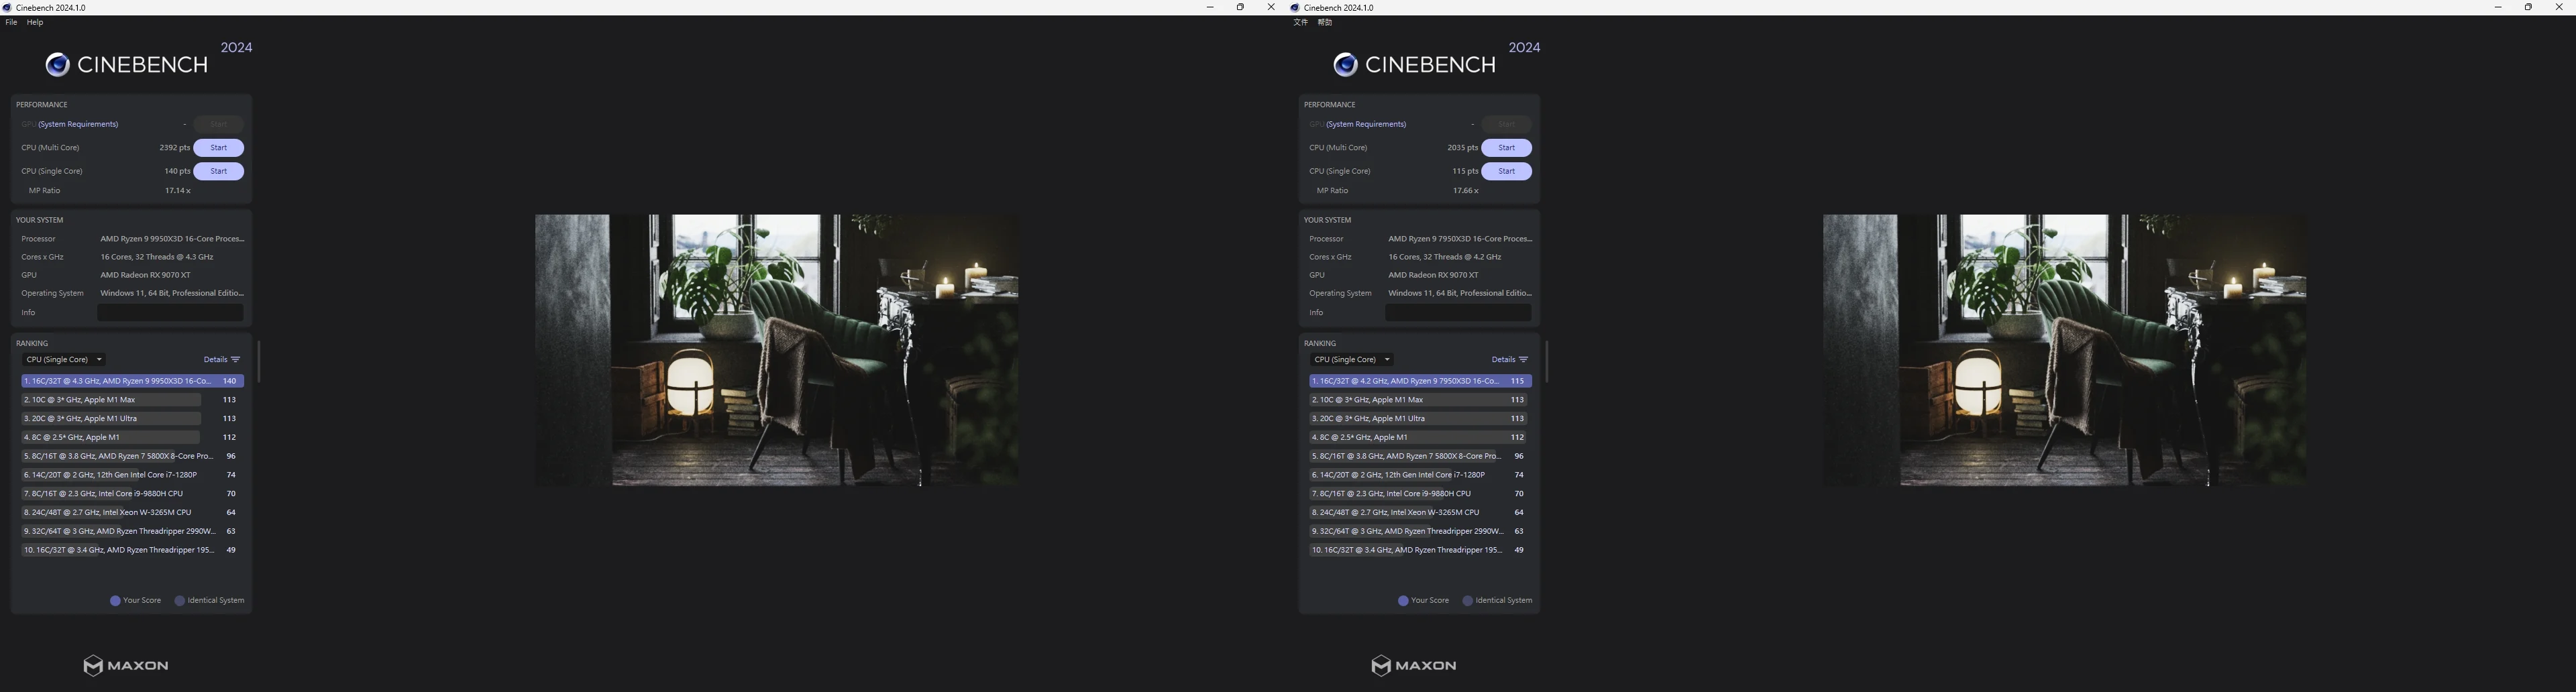This screenshot has width=2576, height=692.
Task: Click the Info text field under the 9950X3D system
Action: (x=170, y=313)
